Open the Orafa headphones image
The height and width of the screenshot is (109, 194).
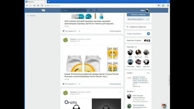[92, 104]
